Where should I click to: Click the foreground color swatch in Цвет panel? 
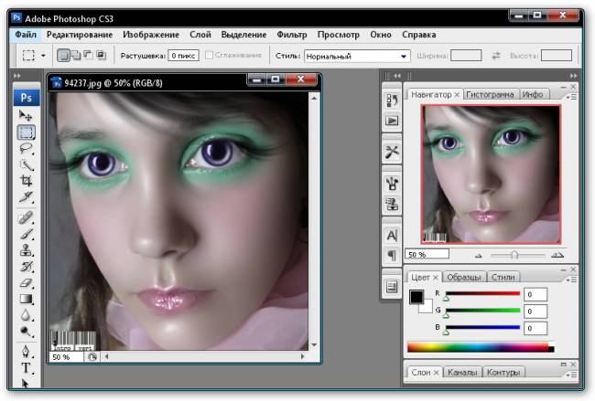click(416, 296)
